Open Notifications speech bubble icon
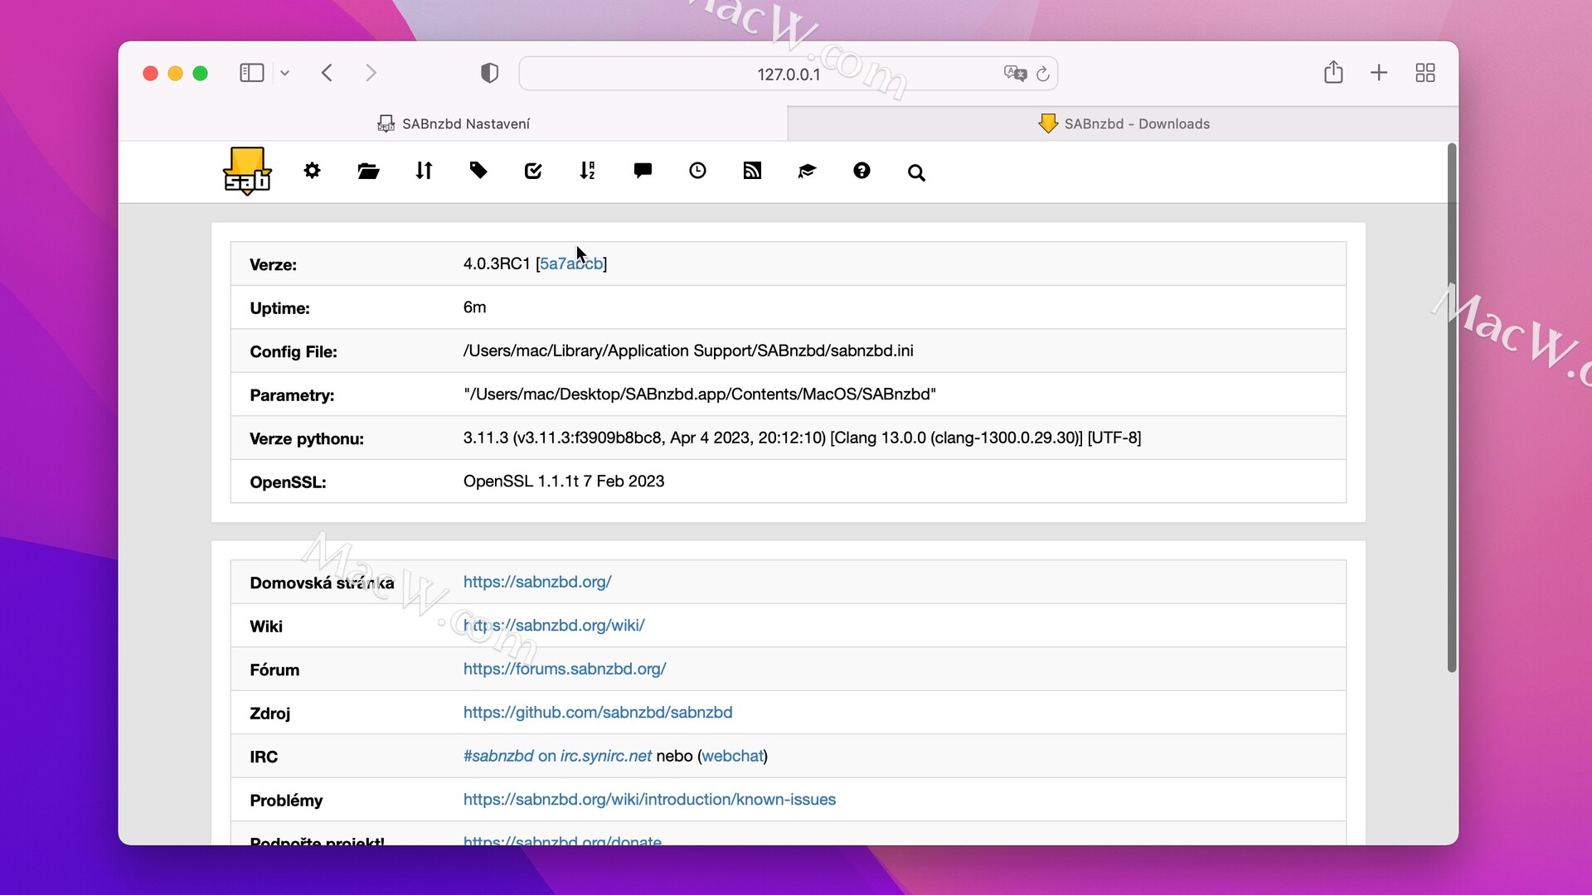Viewport: 1592px width, 895px height. click(643, 171)
